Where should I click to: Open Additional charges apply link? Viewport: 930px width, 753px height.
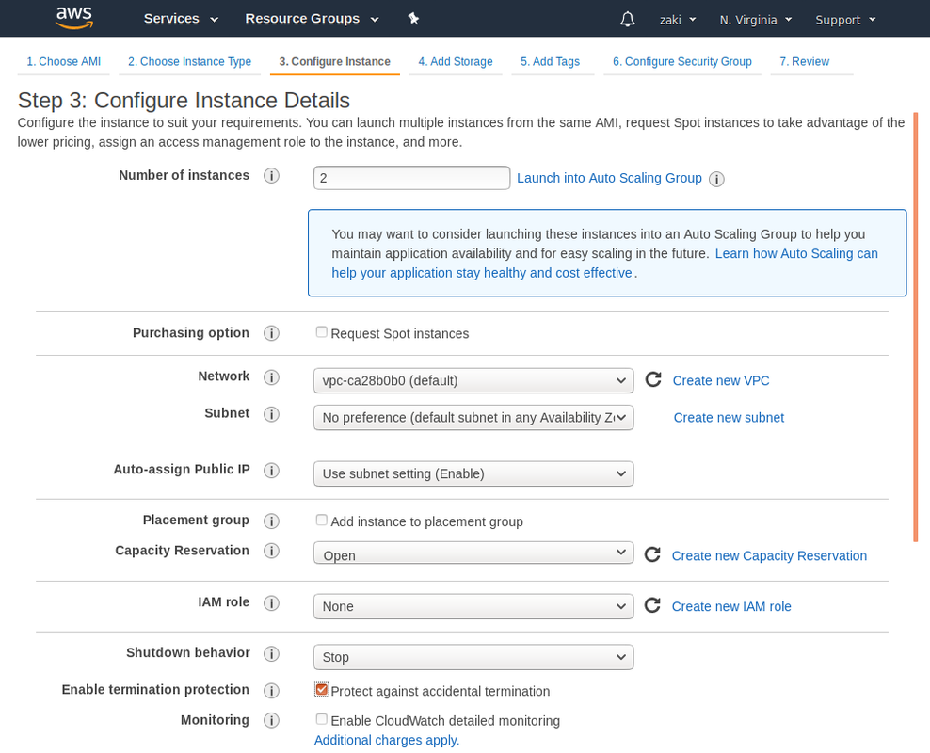click(387, 740)
